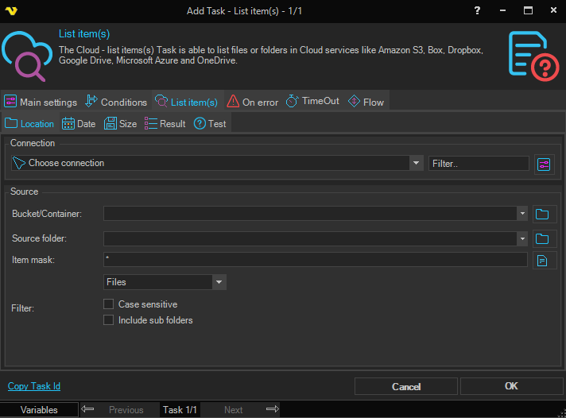Expand the Choose connection dropdown
Viewport: 566px width, 418px height.
pos(417,163)
